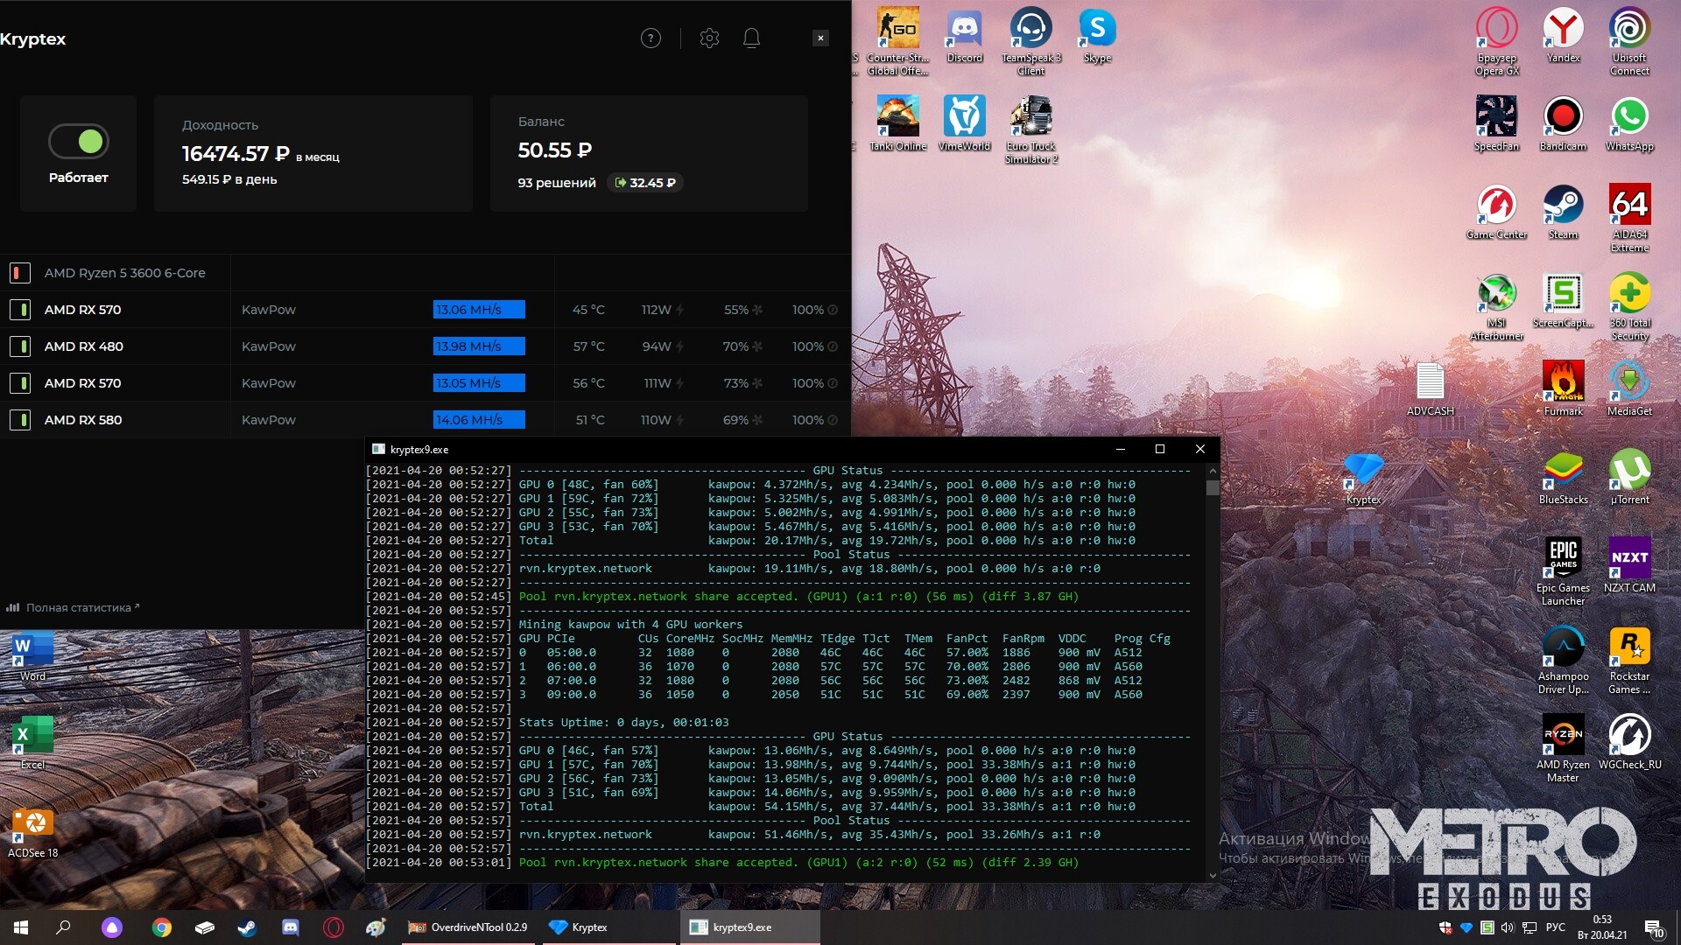Toggle mining for the AMD RX 480 card
Screen dimensions: 1681x945
(19, 346)
